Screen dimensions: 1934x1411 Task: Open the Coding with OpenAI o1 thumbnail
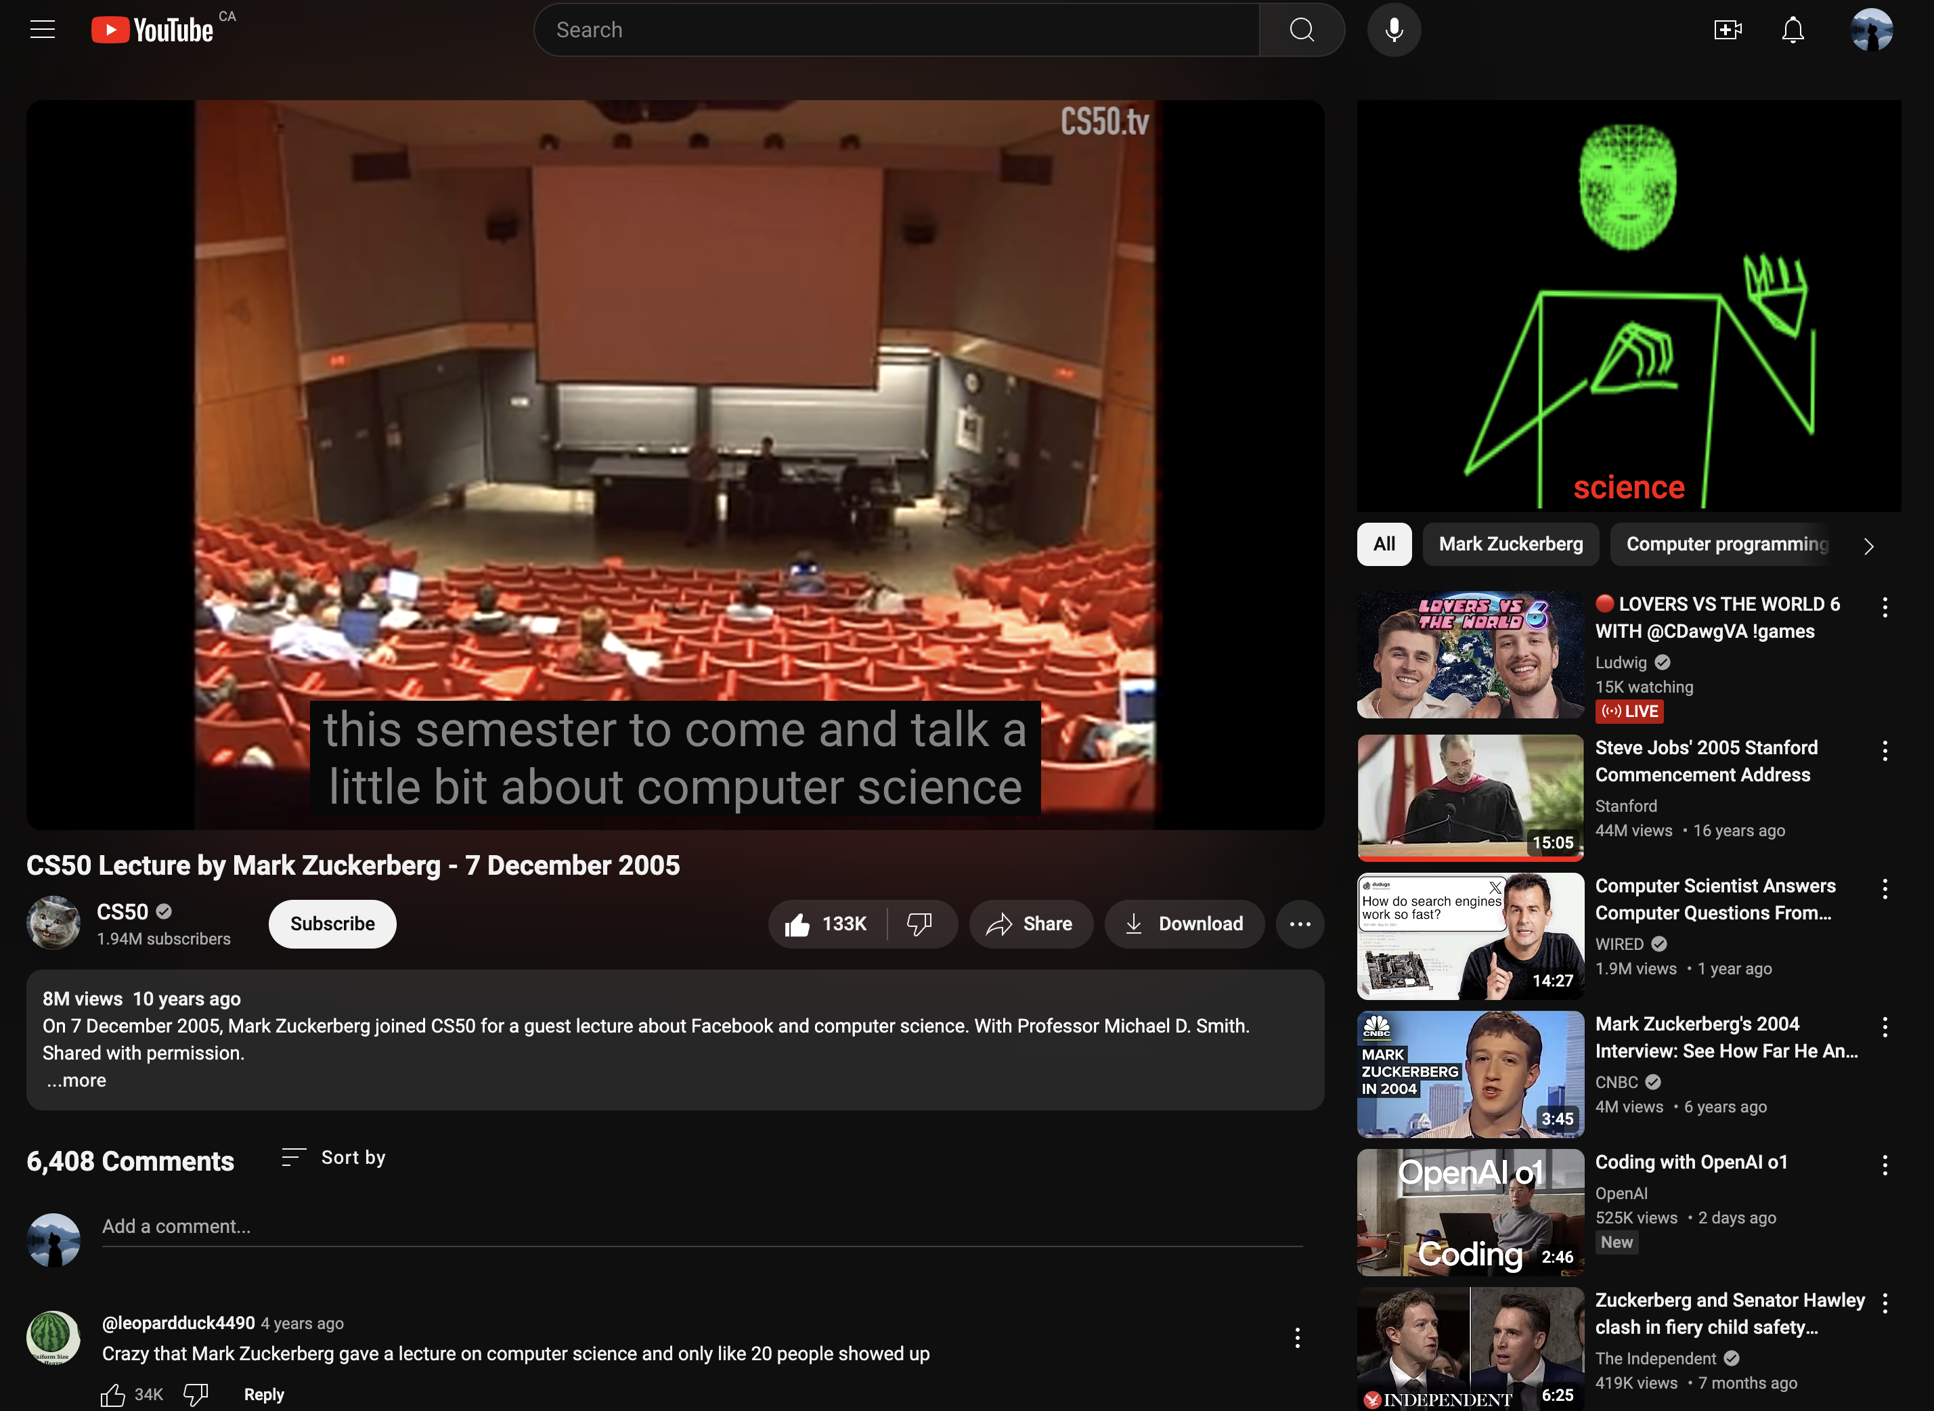(x=1470, y=1213)
